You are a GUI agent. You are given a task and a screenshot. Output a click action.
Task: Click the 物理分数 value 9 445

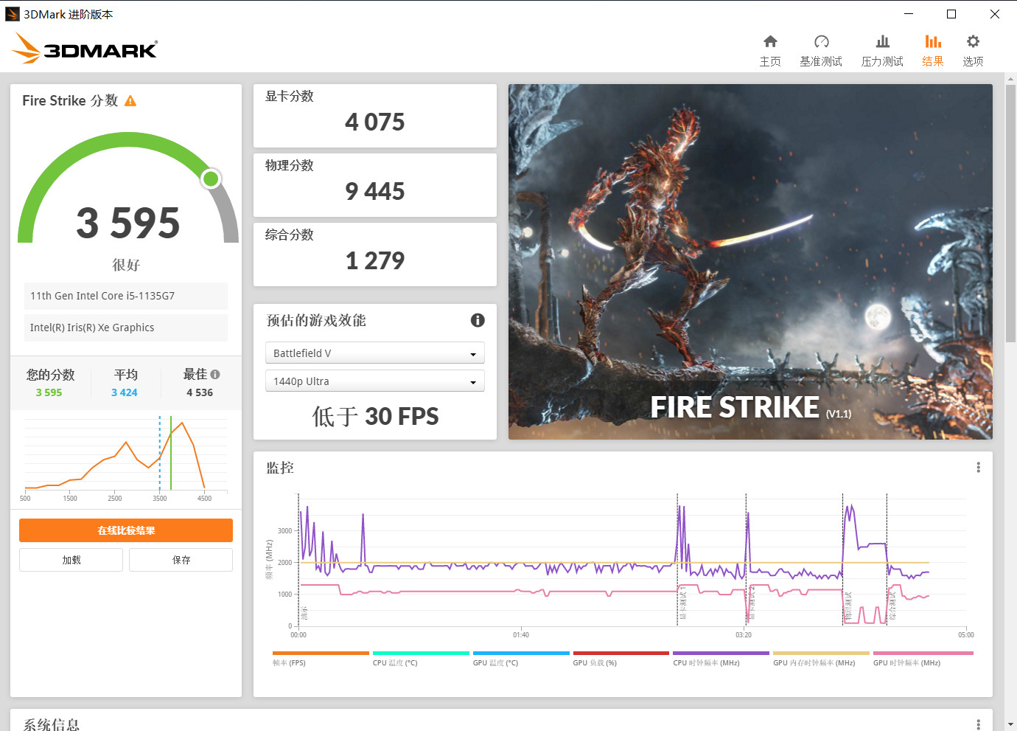pyautogui.click(x=374, y=191)
